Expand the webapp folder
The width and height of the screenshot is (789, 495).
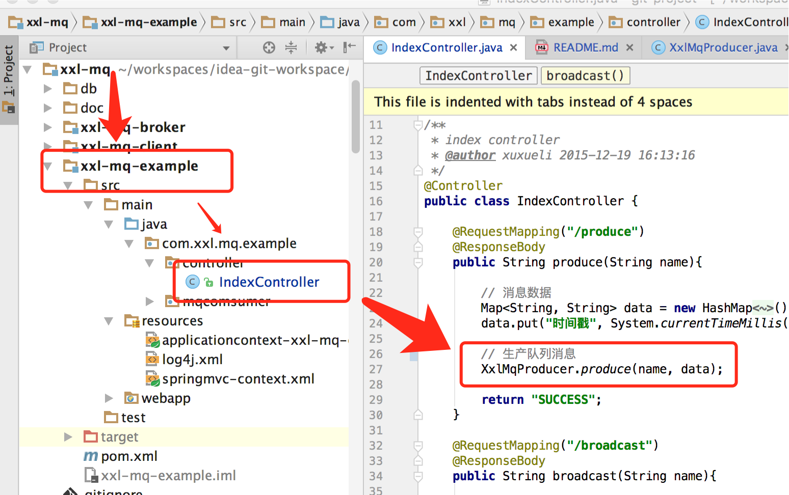109,398
